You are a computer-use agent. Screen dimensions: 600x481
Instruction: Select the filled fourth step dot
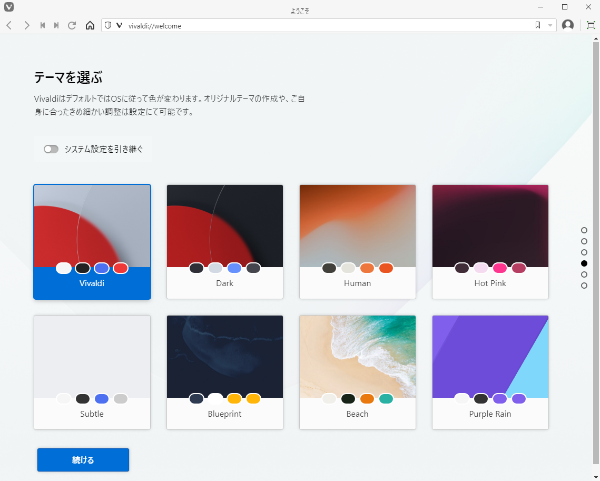pyautogui.click(x=584, y=263)
